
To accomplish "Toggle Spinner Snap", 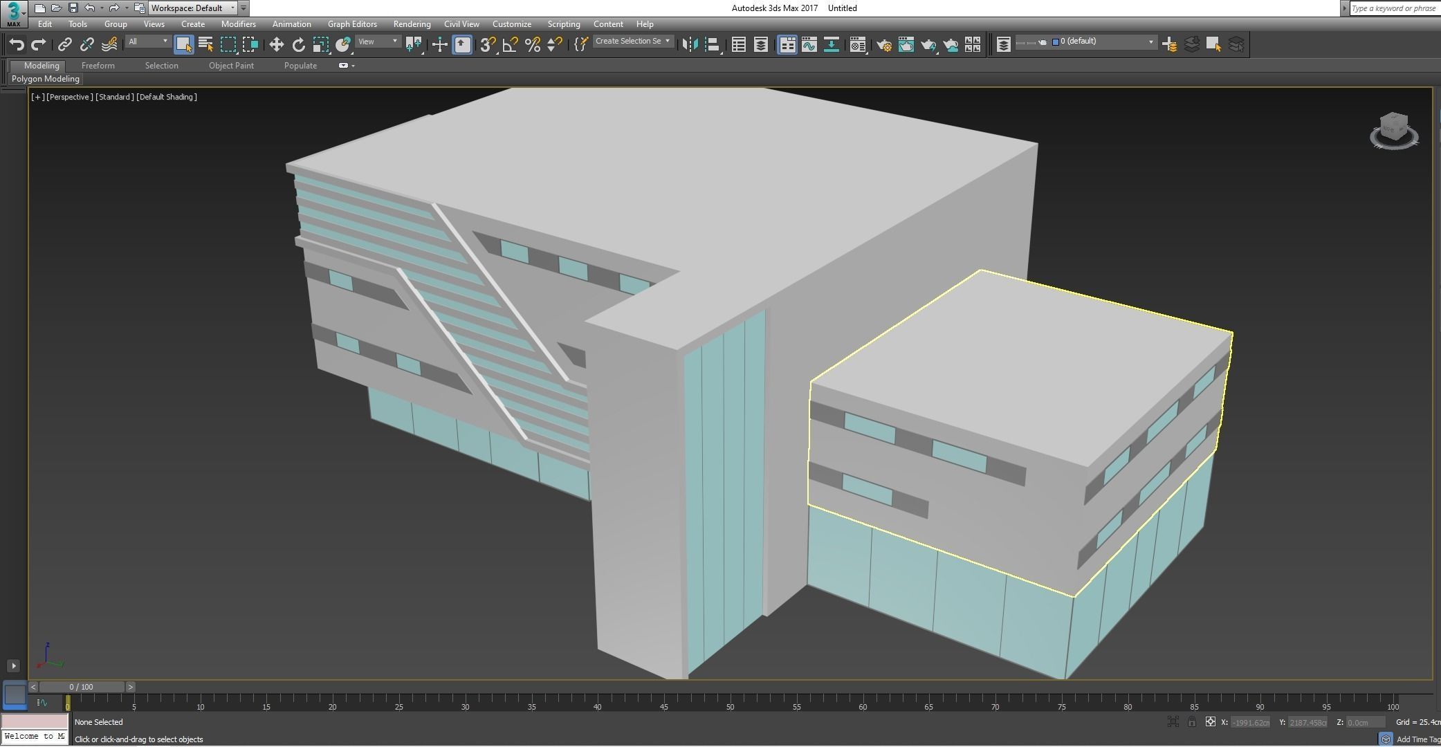I will click(x=554, y=44).
